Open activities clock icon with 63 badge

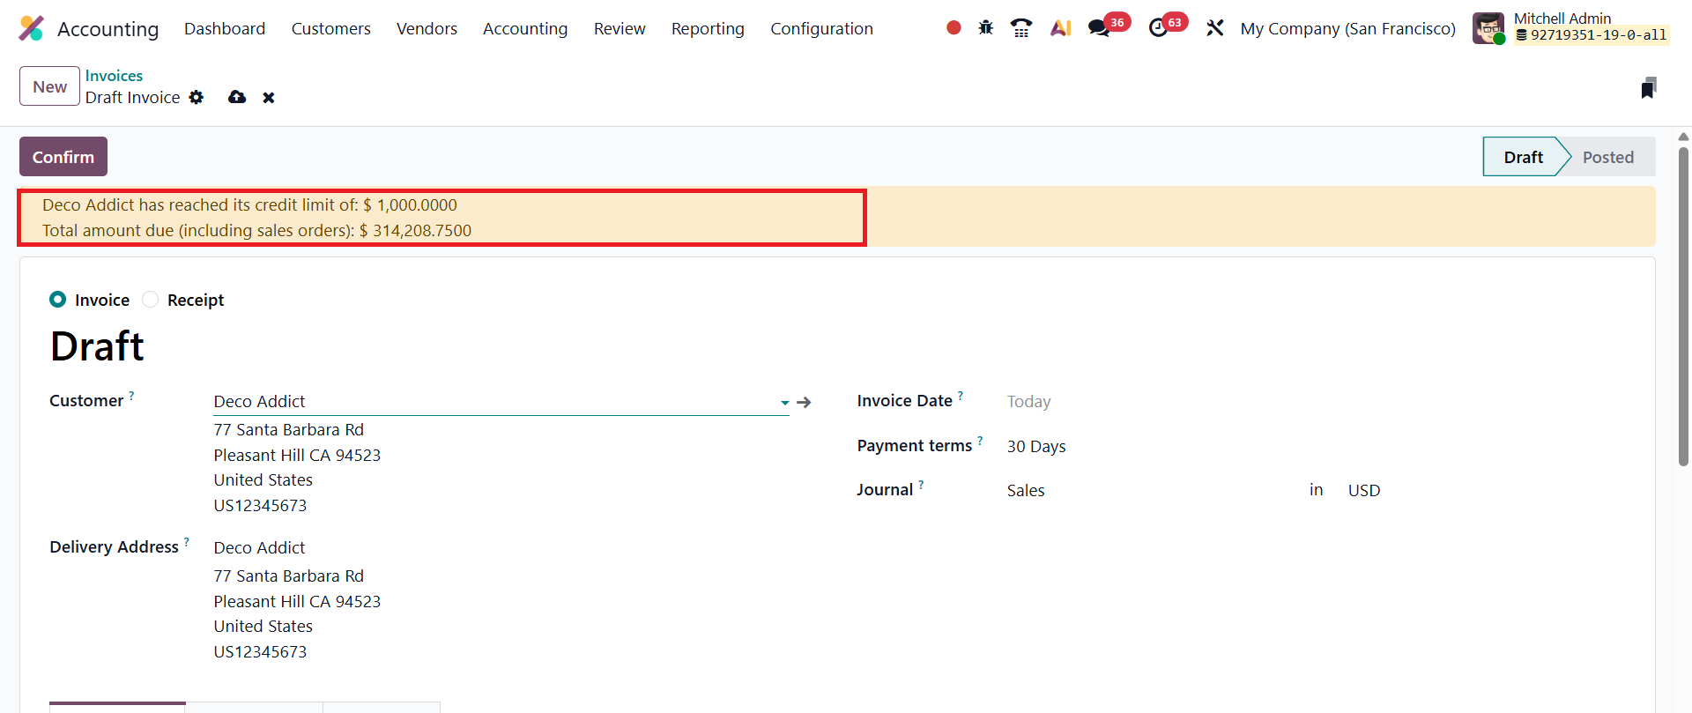pyautogui.click(x=1159, y=28)
